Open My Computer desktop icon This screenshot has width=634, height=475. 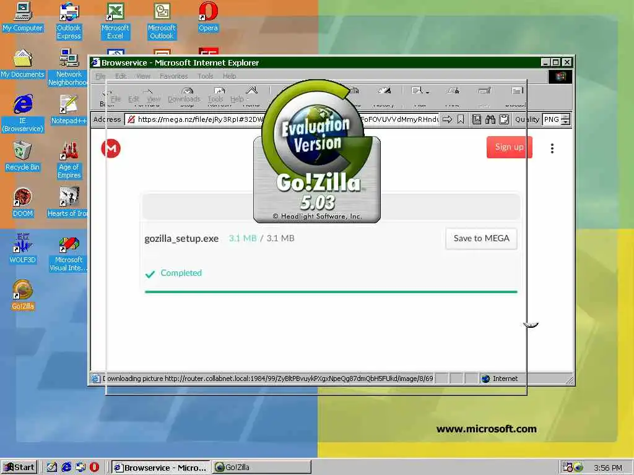[23, 17]
